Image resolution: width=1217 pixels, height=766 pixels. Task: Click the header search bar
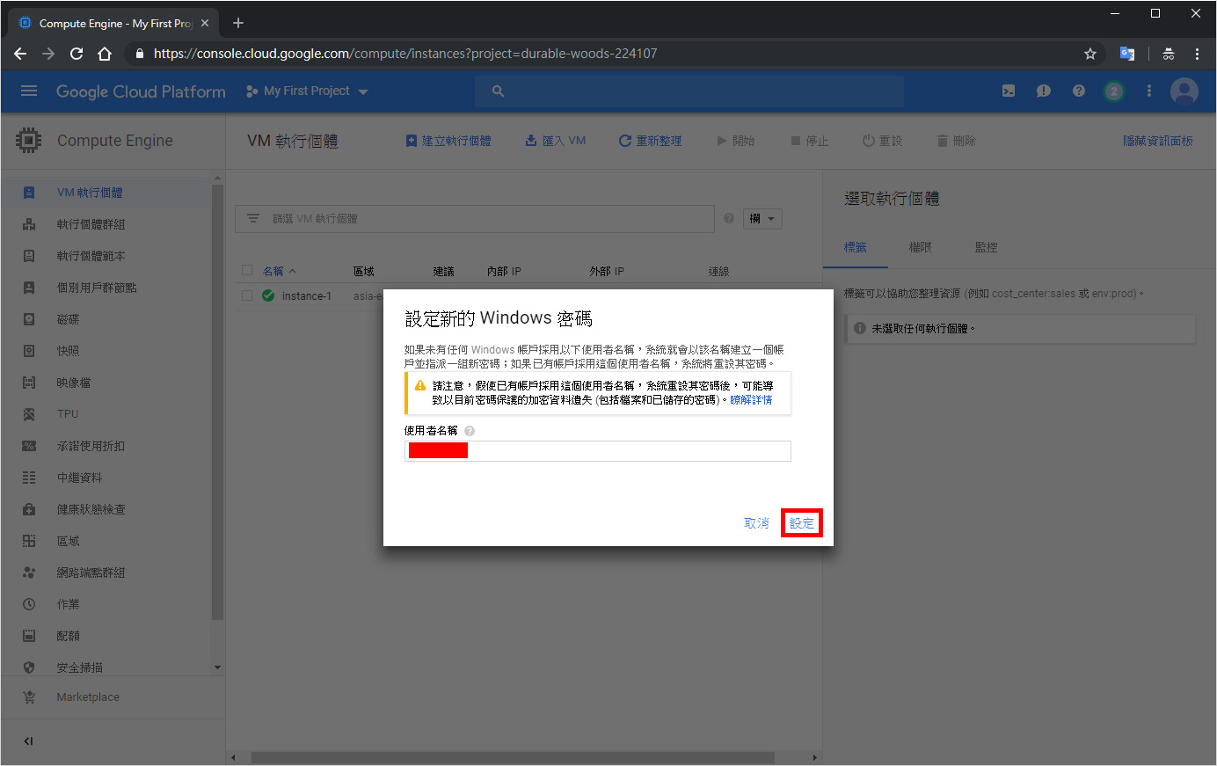tap(689, 91)
